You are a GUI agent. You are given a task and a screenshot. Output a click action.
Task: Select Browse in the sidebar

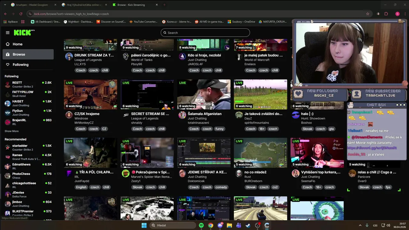[28, 54]
